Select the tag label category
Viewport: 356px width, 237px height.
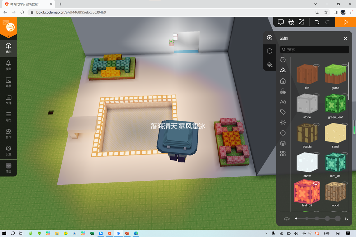(283, 112)
